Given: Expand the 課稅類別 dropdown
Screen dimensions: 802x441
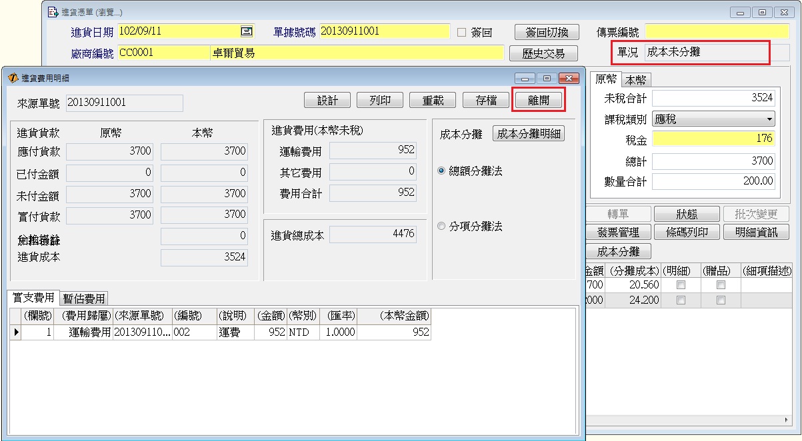Looking at the screenshot, I should [x=770, y=119].
